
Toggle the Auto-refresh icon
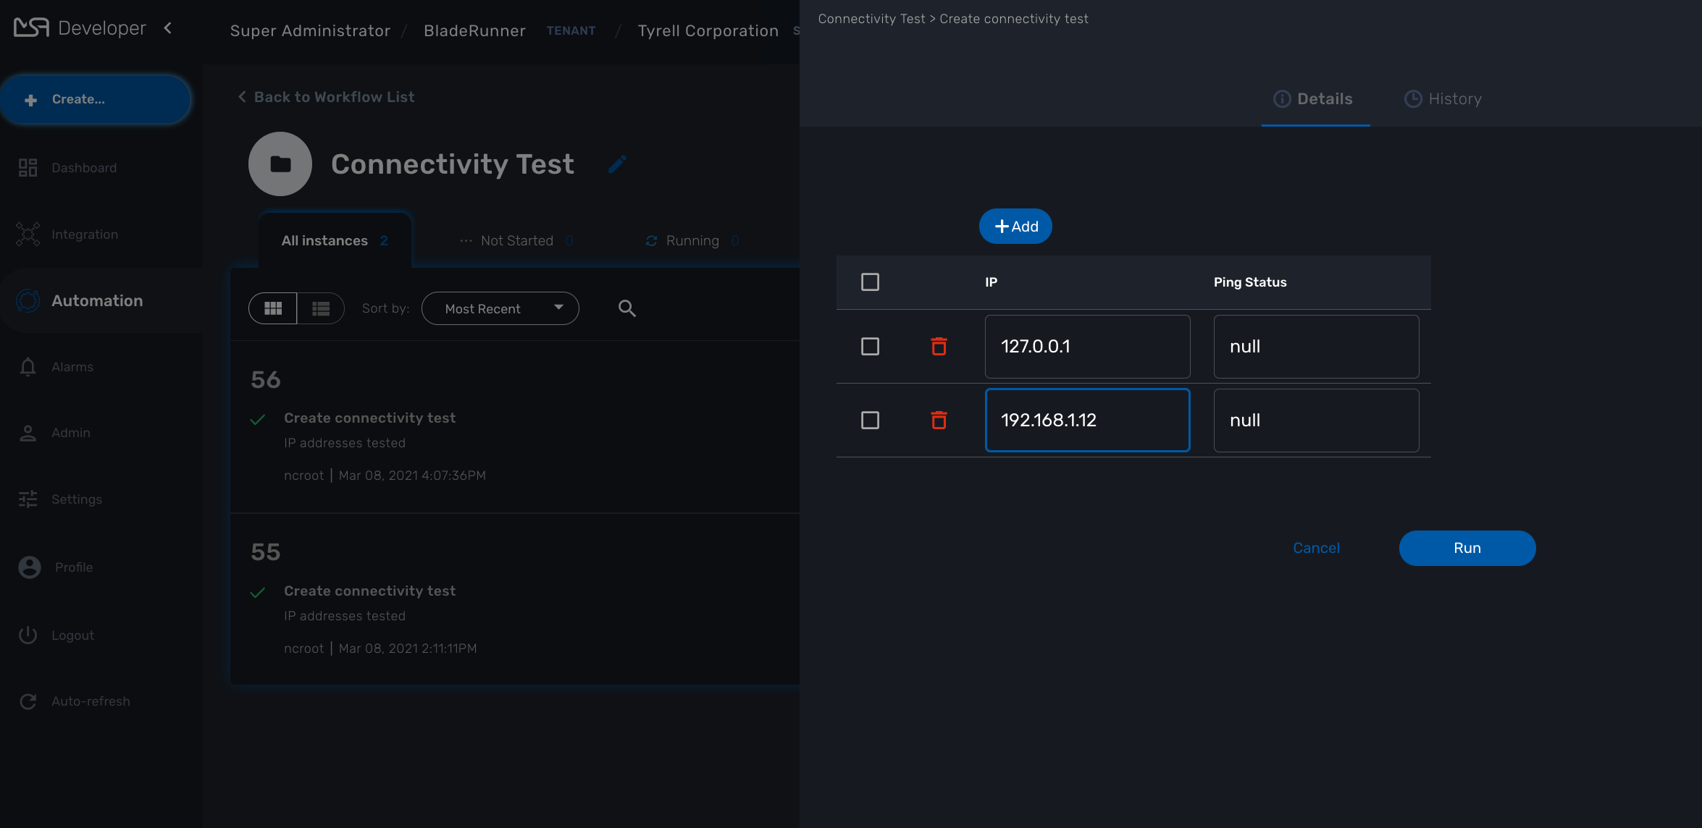[28, 701]
